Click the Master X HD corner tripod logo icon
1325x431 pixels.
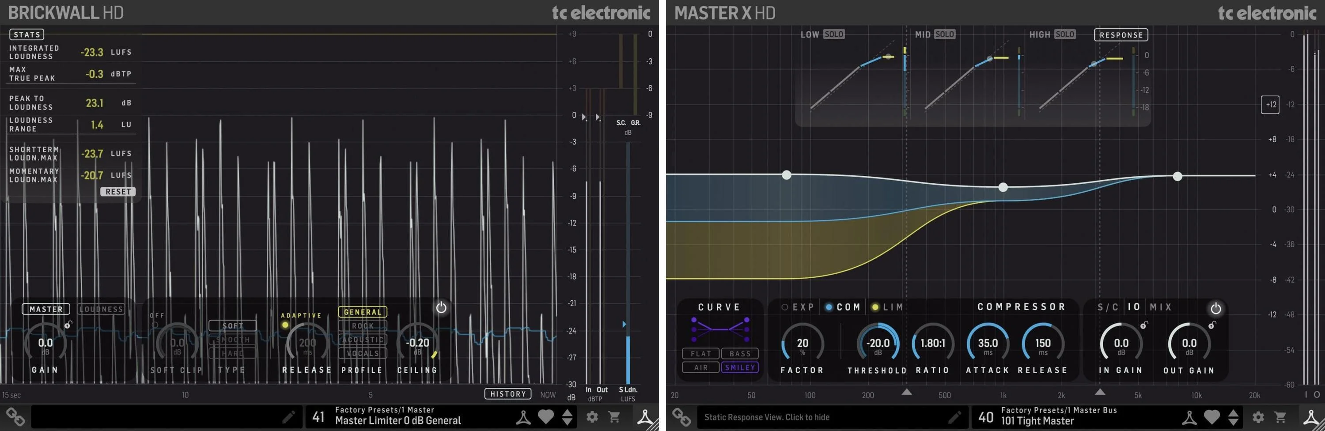(1311, 417)
